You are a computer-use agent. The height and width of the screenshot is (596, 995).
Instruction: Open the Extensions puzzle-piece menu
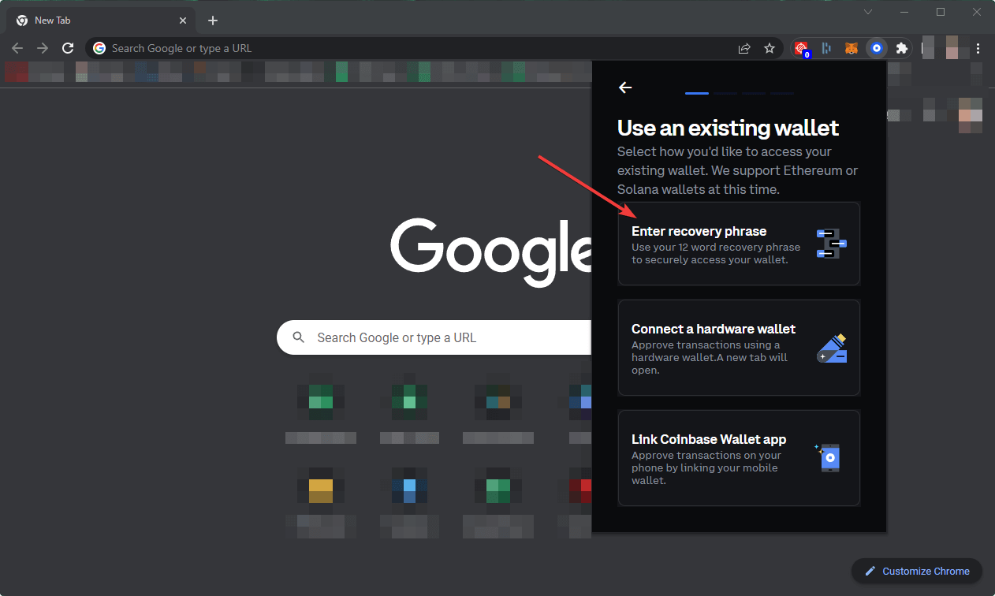click(x=902, y=48)
